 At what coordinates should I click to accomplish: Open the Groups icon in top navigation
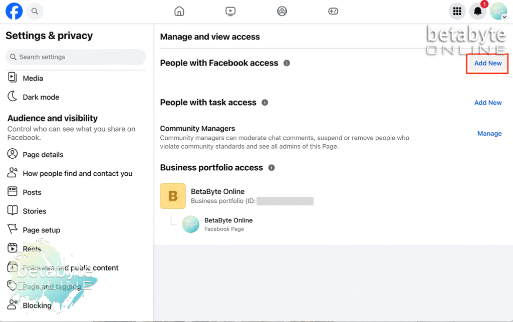pos(282,11)
